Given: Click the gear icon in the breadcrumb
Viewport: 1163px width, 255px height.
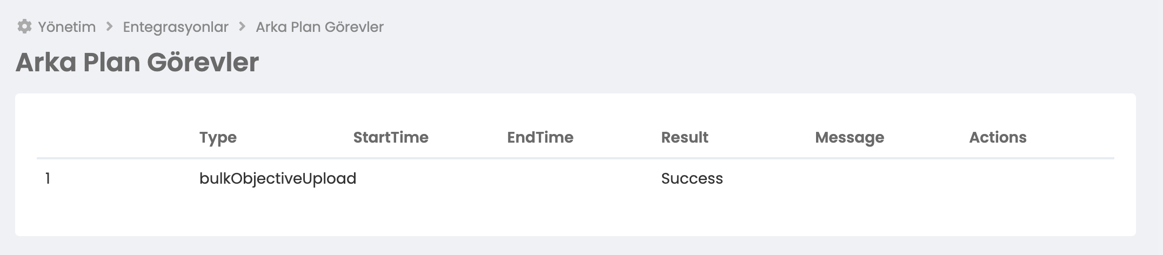Looking at the screenshot, I should (24, 26).
